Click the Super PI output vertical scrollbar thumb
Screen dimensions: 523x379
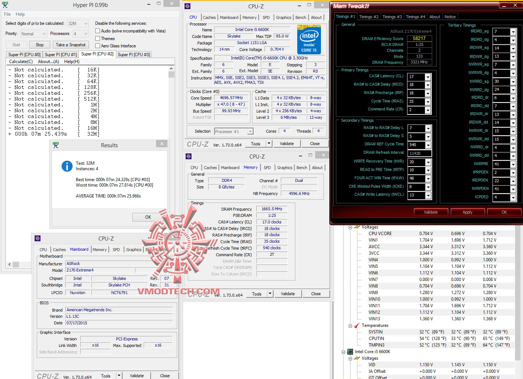click(x=171, y=75)
